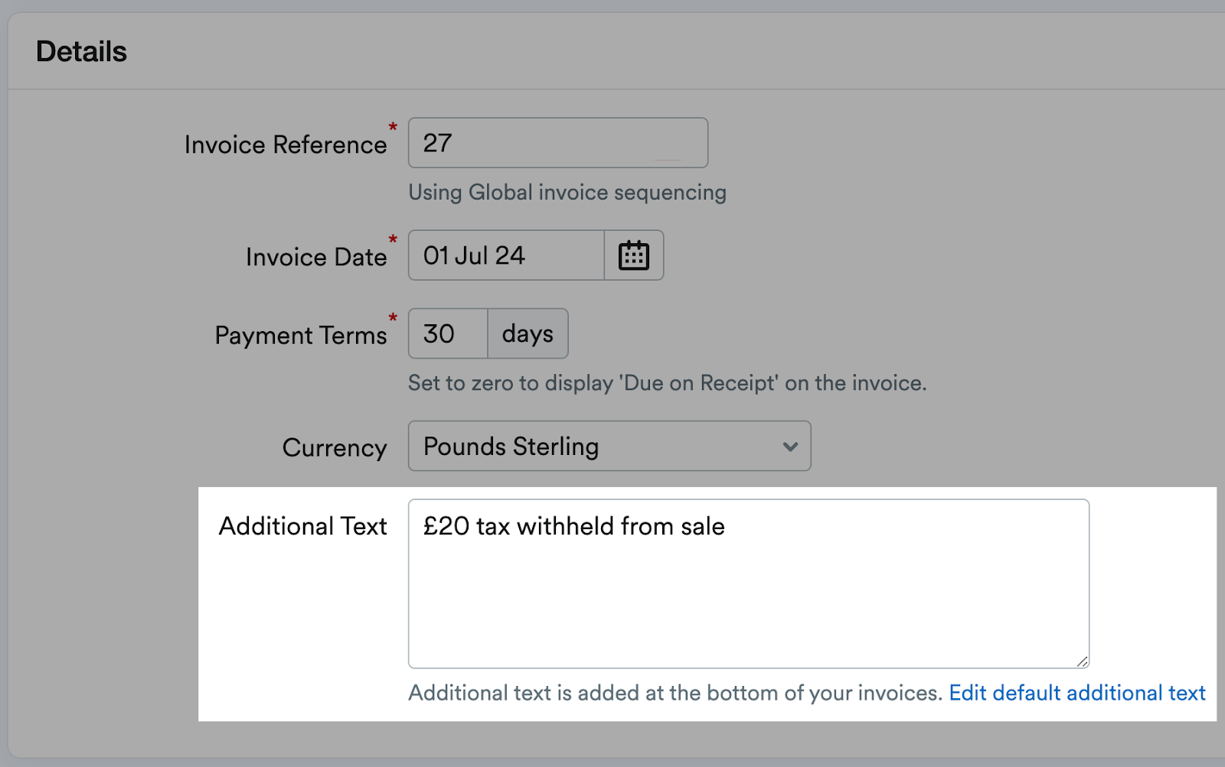Click the Invoice Reference field showing 27
The height and width of the screenshot is (767, 1225).
[x=557, y=142]
